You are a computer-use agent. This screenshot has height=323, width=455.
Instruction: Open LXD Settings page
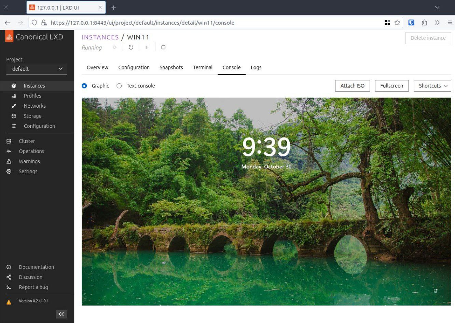pos(28,172)
